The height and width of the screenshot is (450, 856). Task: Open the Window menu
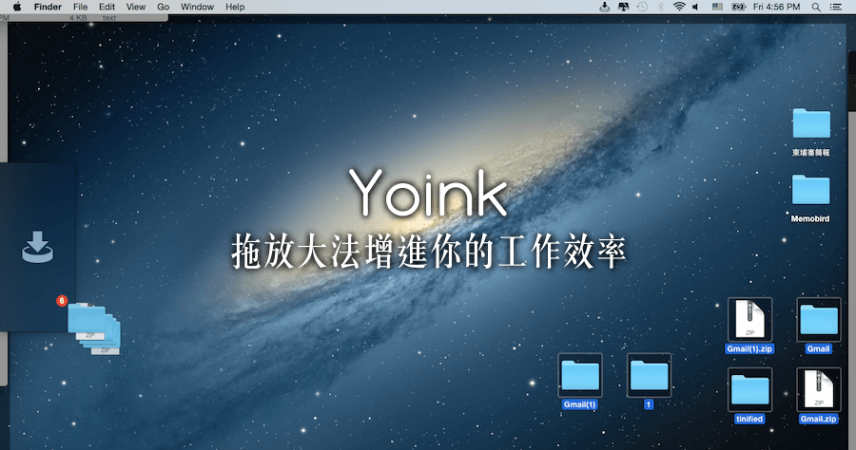coord(197,7)
